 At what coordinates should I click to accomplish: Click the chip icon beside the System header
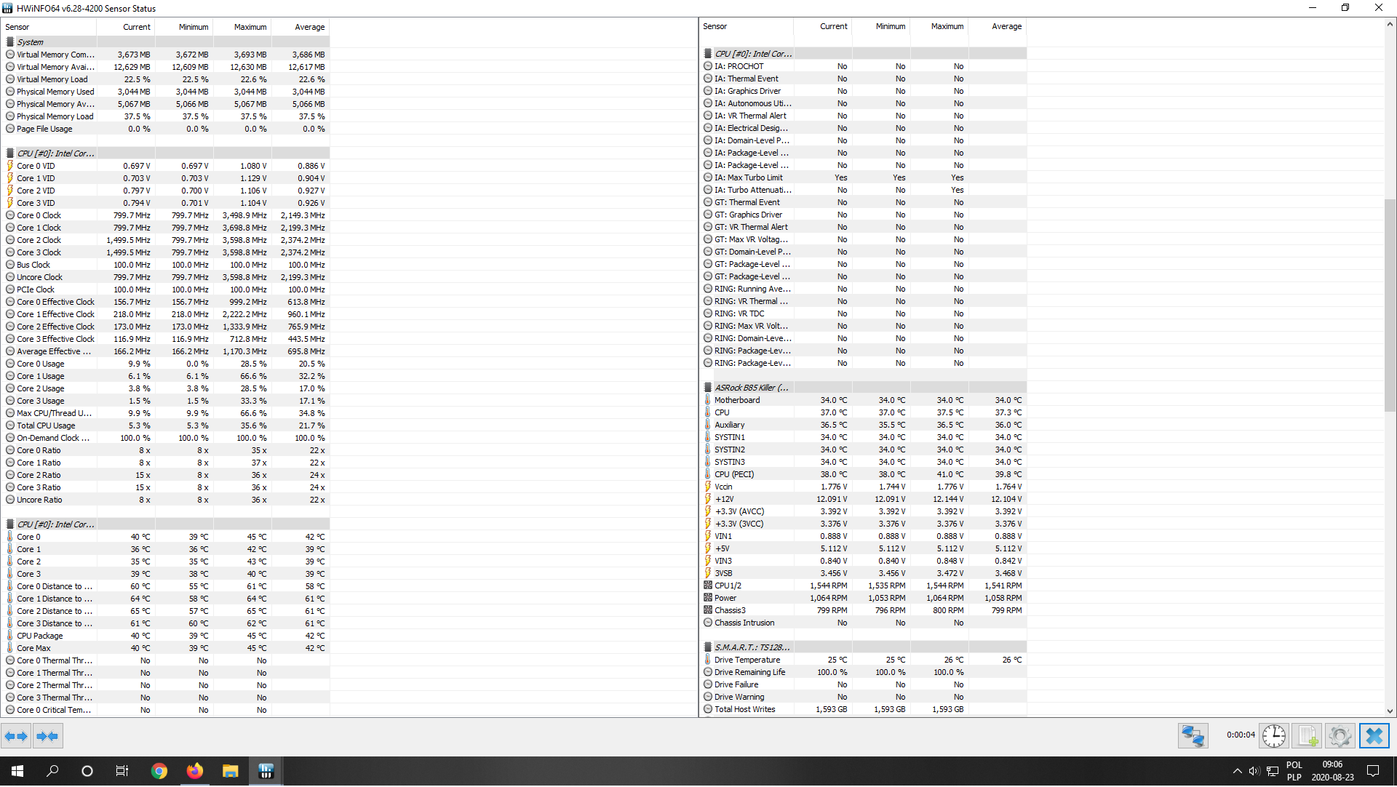pos(10,42)
